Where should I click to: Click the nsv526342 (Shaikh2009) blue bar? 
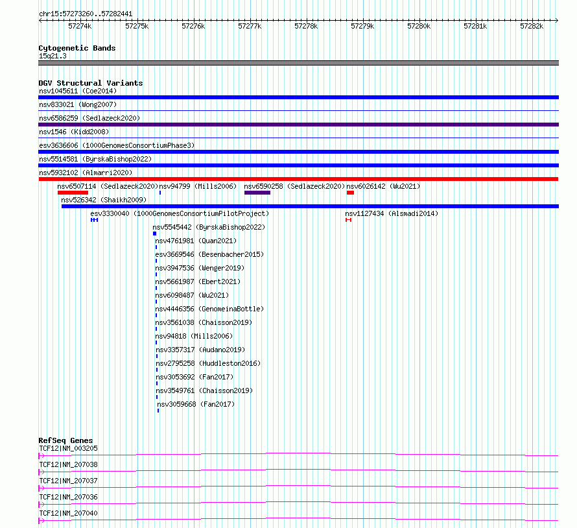click(310, 206)
